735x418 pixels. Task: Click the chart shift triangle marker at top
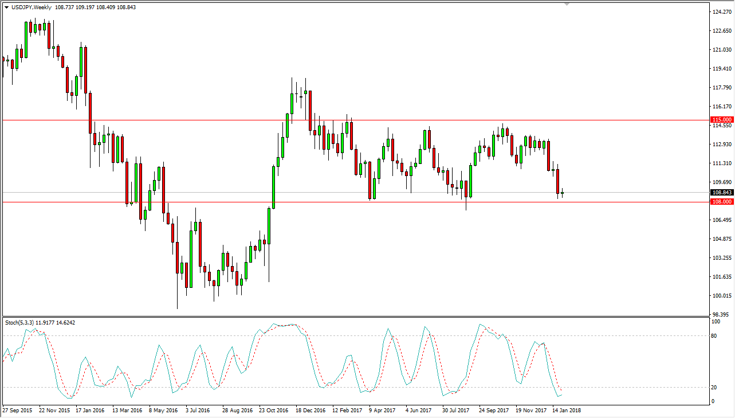point(567,4)
